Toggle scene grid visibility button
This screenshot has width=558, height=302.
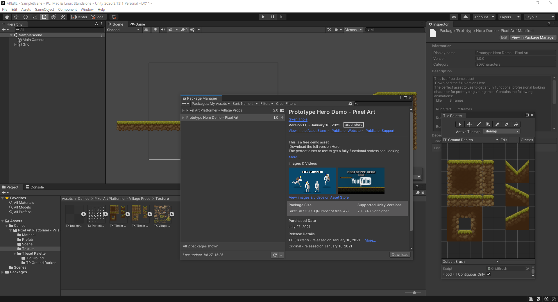192,30
